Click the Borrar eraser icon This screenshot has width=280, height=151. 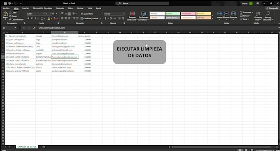coord(241,19)
